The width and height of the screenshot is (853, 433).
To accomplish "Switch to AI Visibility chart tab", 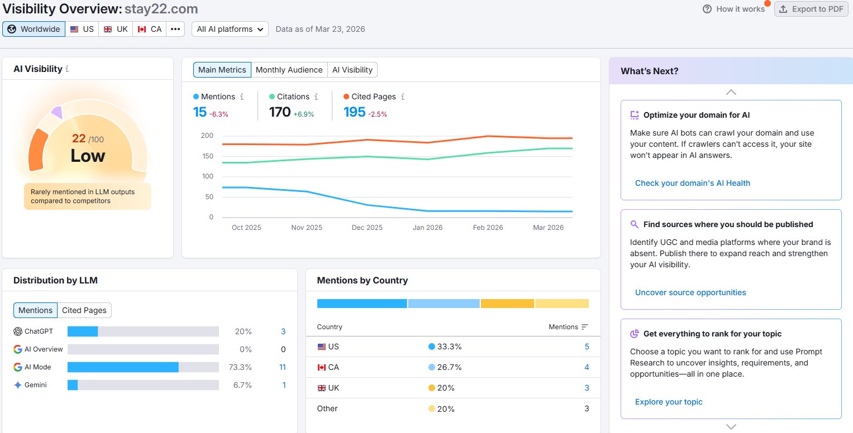I will [352, 70].
